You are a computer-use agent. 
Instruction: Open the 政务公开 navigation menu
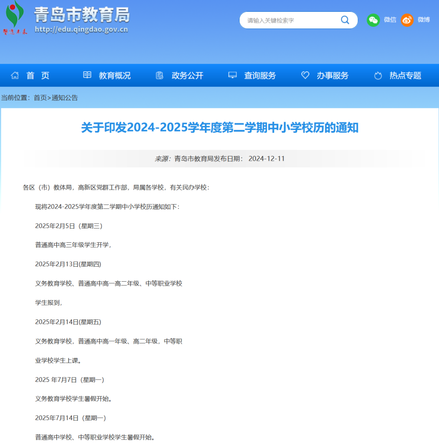point(187,75)
